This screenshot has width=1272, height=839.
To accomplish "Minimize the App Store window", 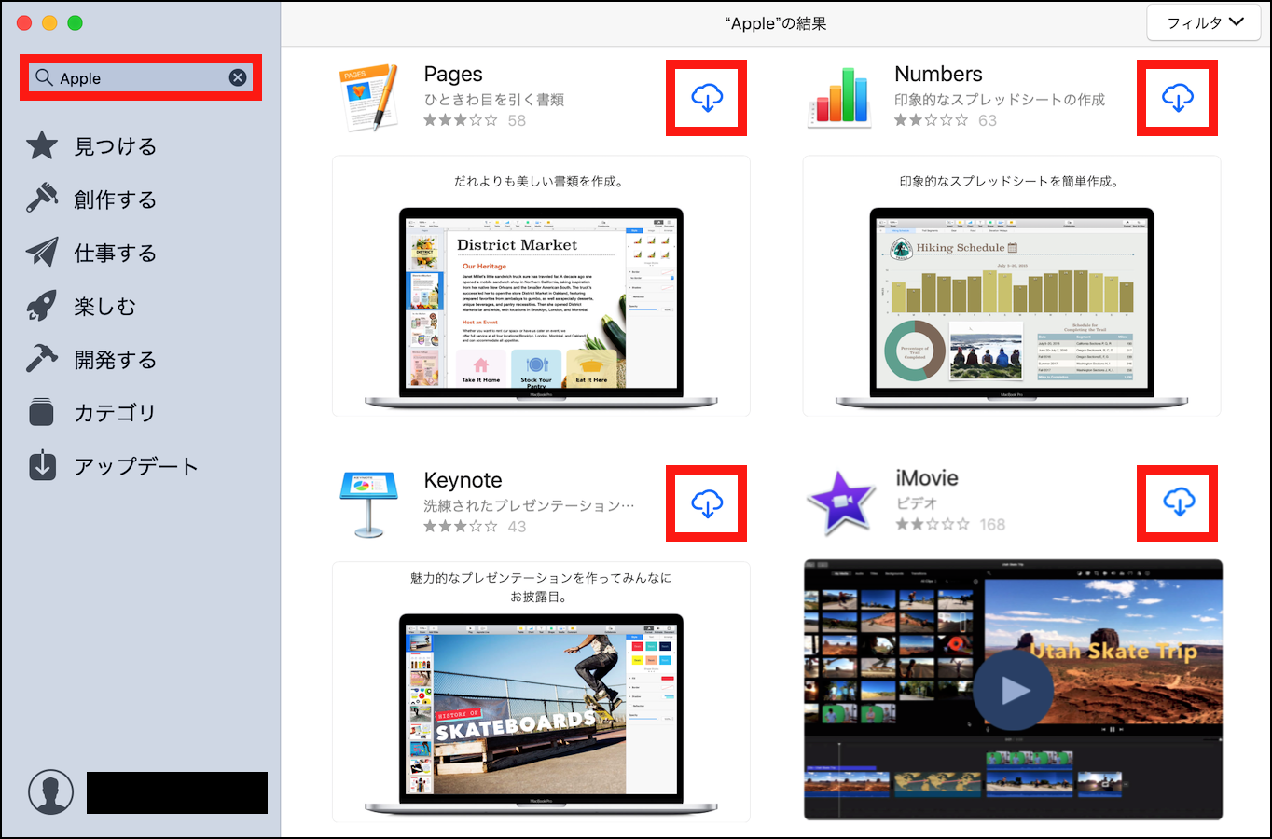I will point(49,22).
